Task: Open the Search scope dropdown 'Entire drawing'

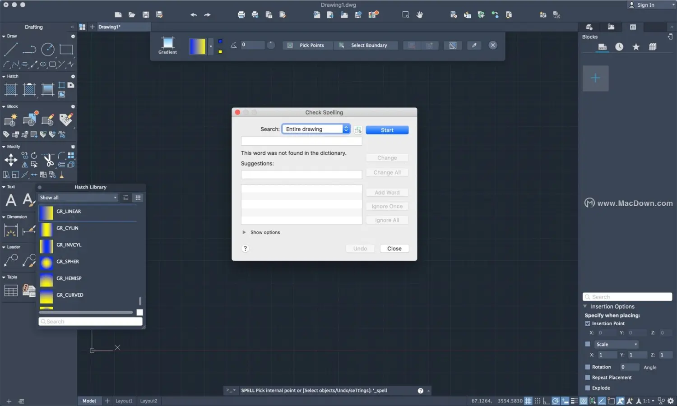Action: point(316,129)
